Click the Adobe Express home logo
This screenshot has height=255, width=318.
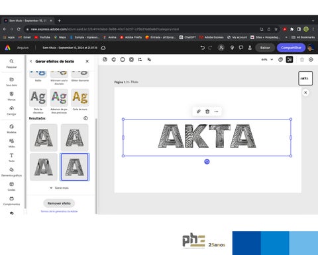point(7,48)
